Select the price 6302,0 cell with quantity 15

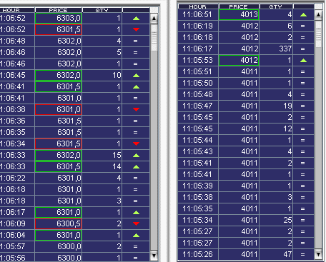point(59,156)
